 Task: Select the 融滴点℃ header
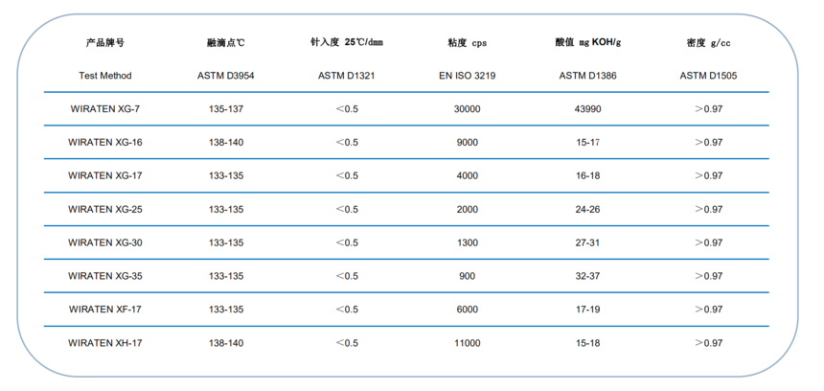(x=226, y=43)
